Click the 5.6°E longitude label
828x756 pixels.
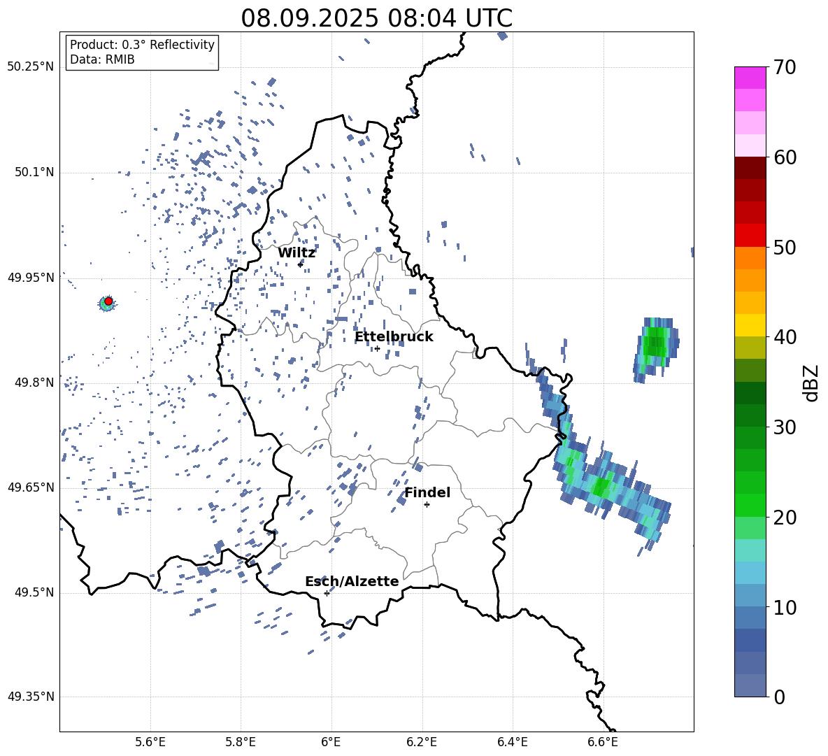pyautogui.click(x=150, y=742)
